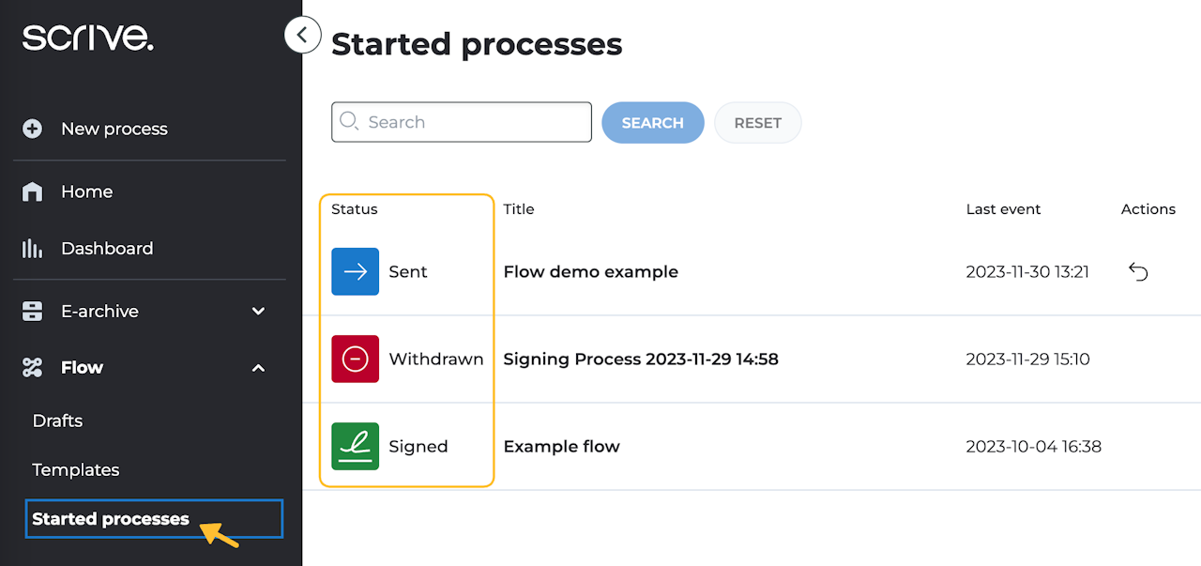Open the Drafts menu item
The height and width of the screenshot is (566, 1201).
(57, 421)
